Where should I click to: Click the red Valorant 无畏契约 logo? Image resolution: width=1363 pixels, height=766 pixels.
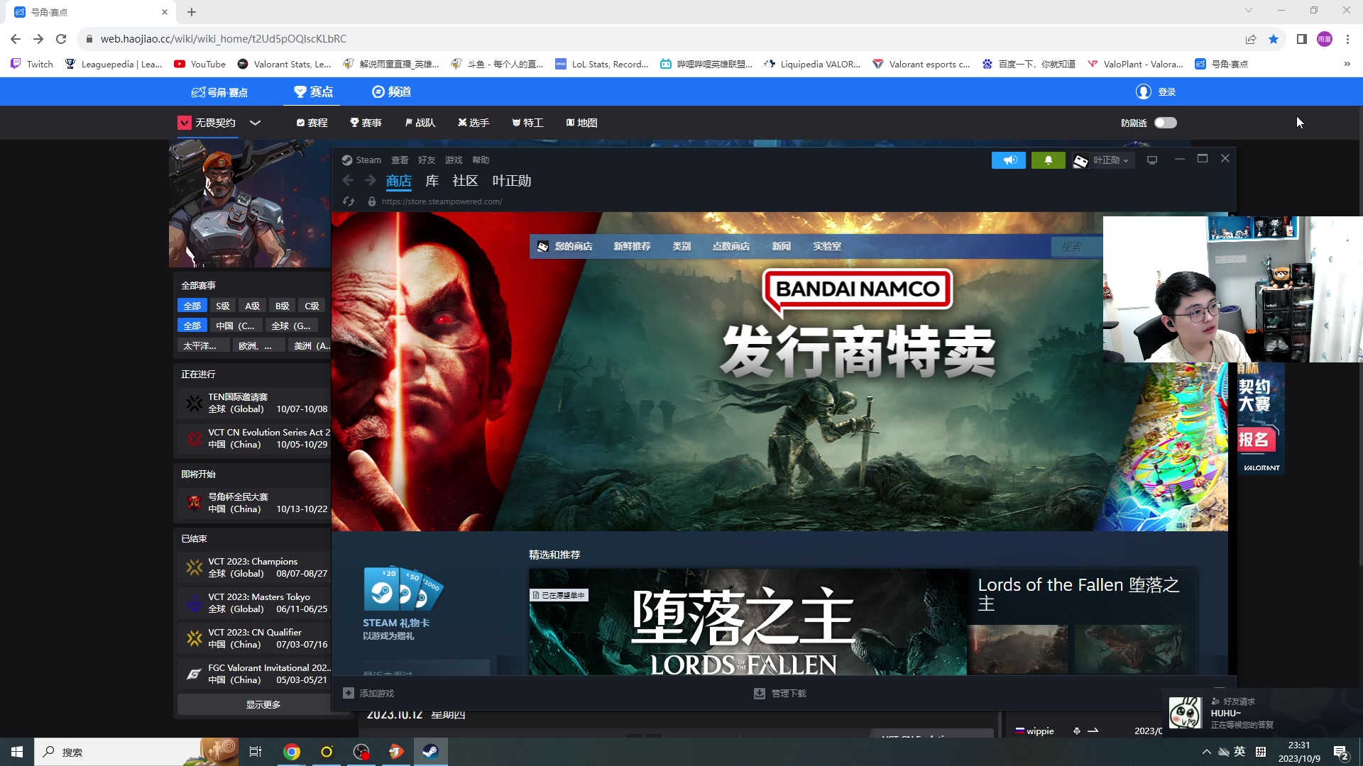(185, 122)
